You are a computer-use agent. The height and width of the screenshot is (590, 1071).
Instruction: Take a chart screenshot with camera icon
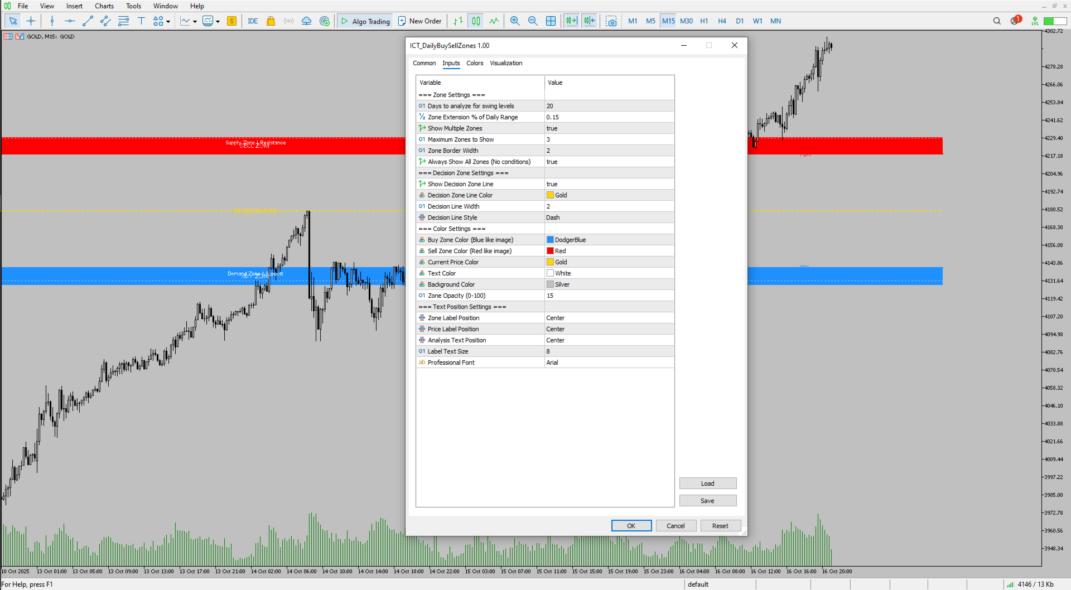click(611, 21)
